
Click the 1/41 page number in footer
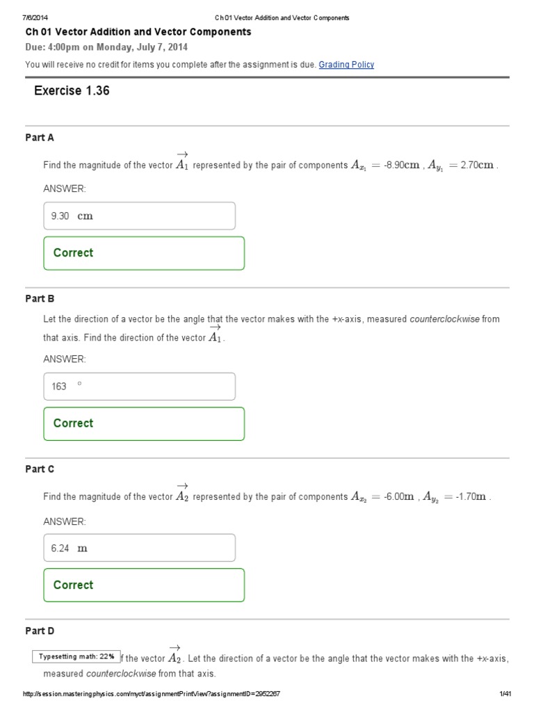(x=505, y=695)
